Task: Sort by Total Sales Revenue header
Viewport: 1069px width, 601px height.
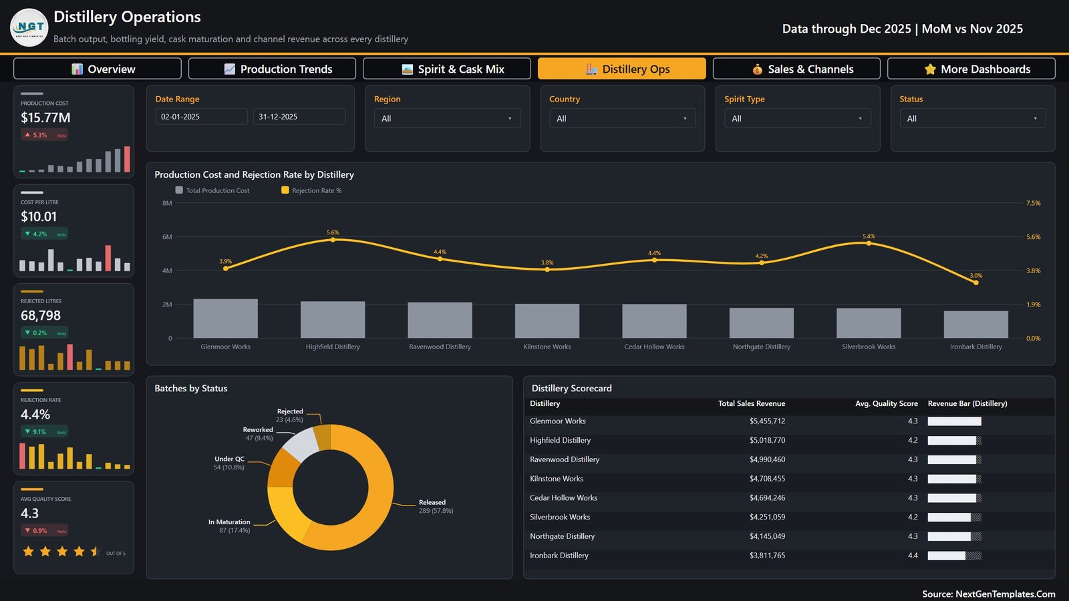Action: coord(752,403)
